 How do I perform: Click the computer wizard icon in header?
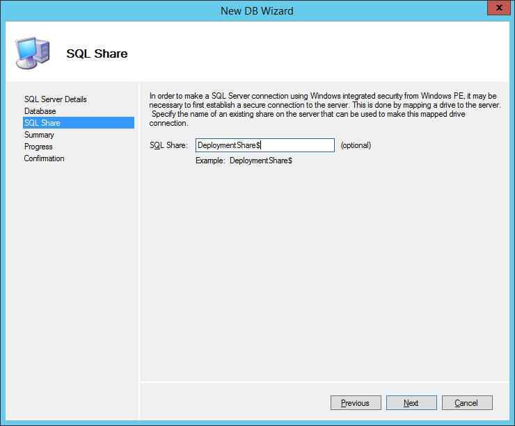[x=33, y=51]
